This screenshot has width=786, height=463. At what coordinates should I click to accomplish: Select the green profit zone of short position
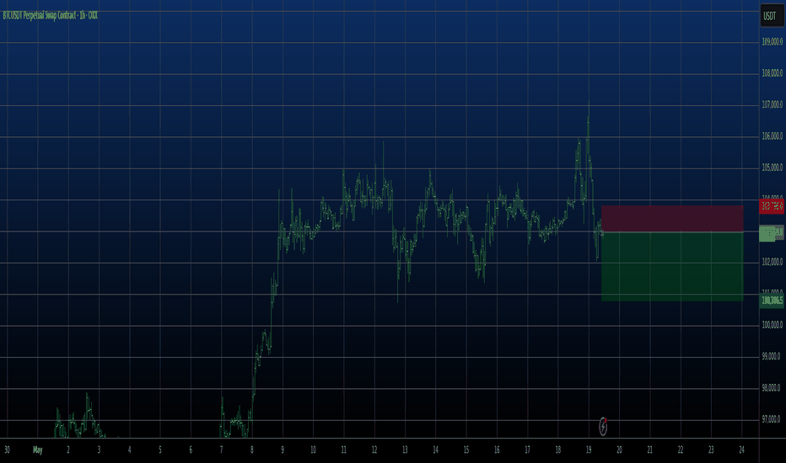672,266
